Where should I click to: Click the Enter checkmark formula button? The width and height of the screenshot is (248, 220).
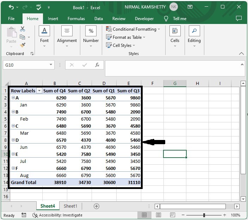point(85,65)
